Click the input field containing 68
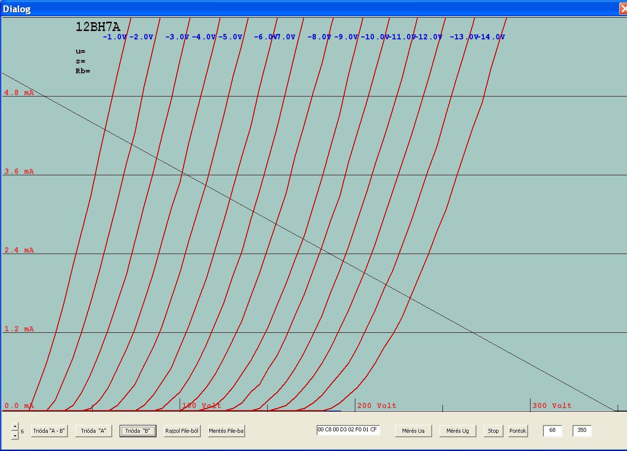 (x=552, y=431)
